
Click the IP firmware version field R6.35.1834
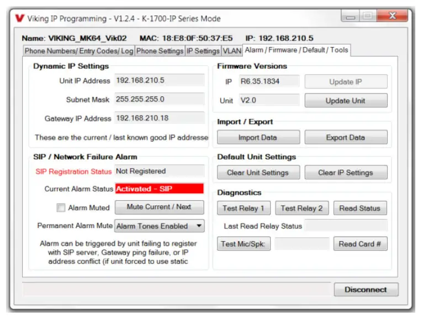(269, 81)
